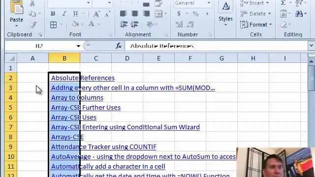Click the Orientation icon
This screenshot has width=315, height=177.
(x=150, y=24)
